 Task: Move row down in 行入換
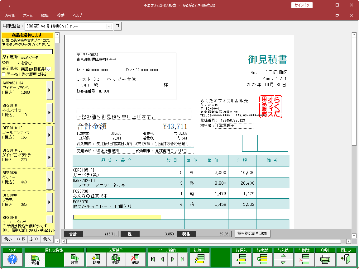click(x=283, y=263)
